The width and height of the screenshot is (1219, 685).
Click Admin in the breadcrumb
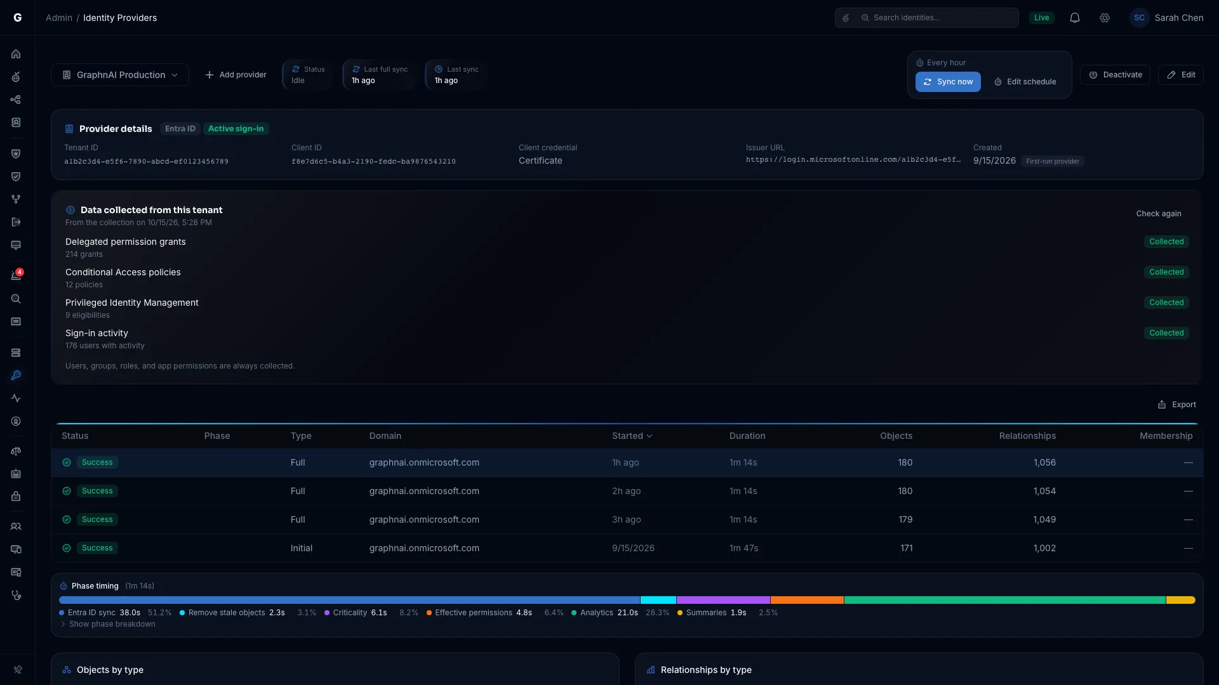coord(59,18)
